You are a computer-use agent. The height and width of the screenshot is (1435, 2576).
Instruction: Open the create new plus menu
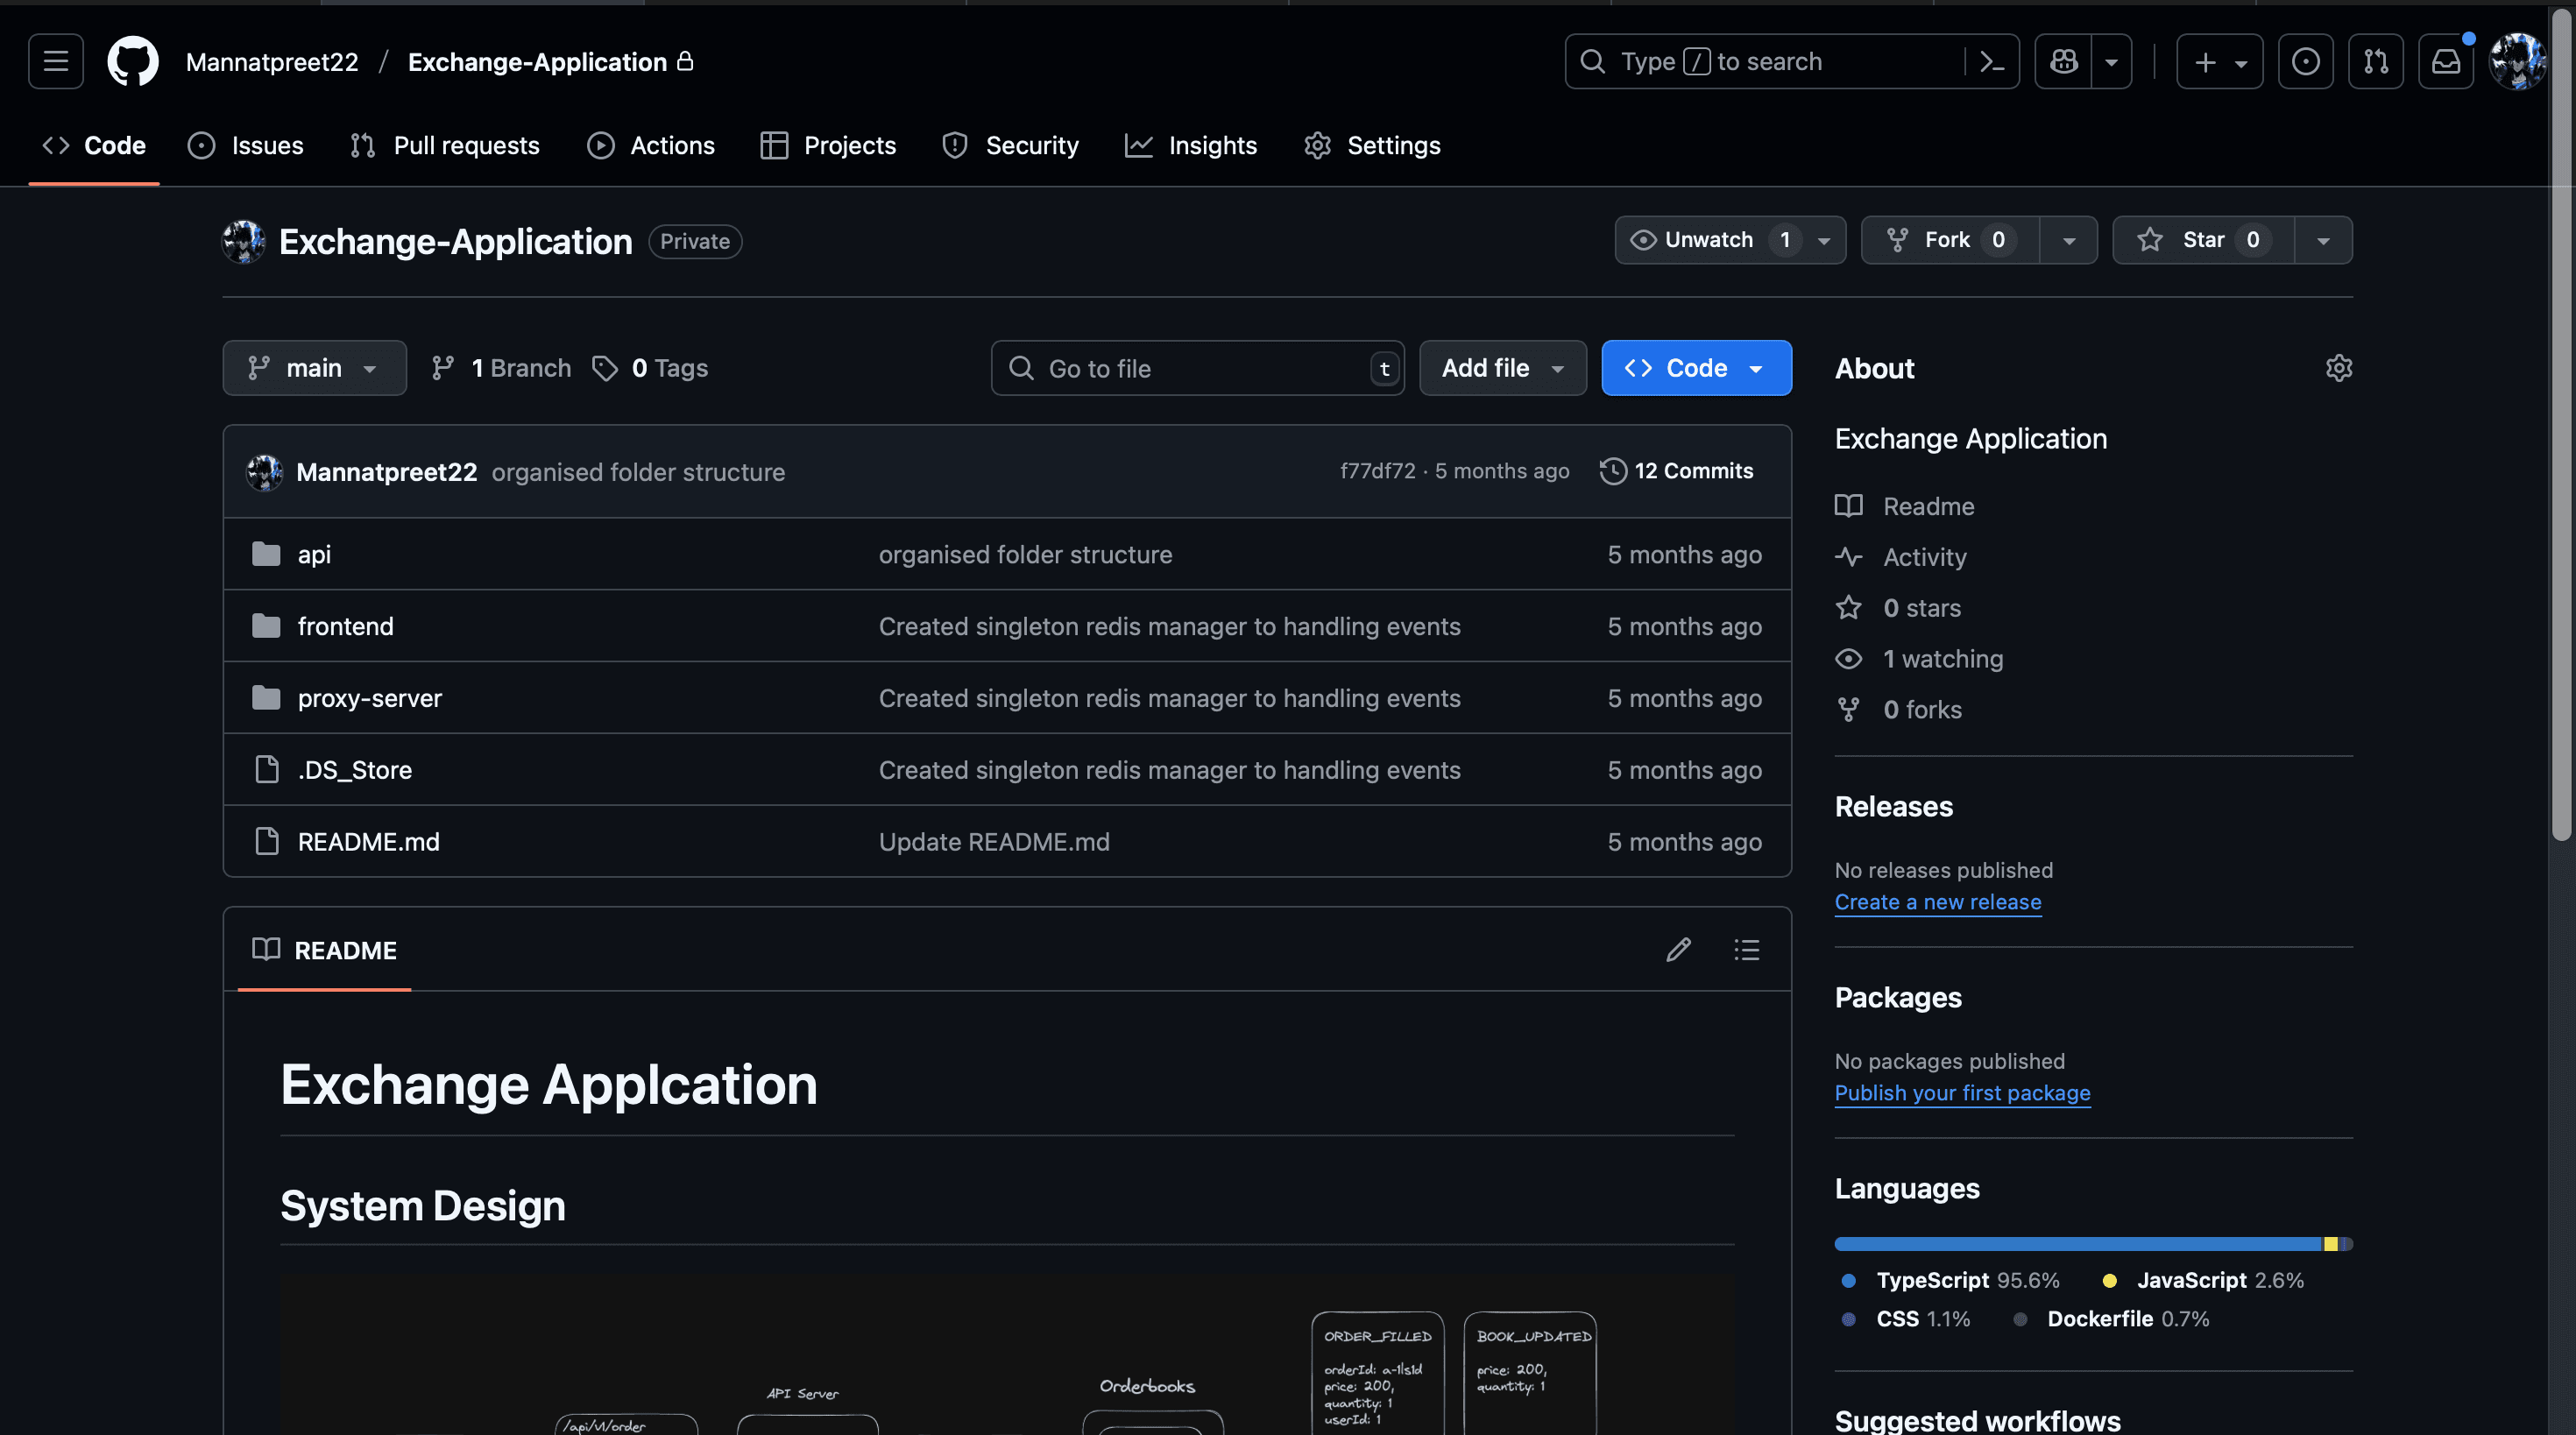point(2219,62)
